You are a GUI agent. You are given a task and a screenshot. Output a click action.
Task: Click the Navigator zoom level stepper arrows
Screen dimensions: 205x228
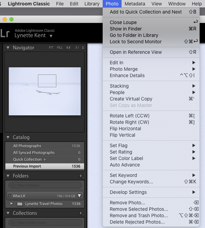83,48
